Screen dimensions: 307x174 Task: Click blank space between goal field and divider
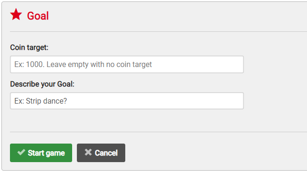[127, 120]
